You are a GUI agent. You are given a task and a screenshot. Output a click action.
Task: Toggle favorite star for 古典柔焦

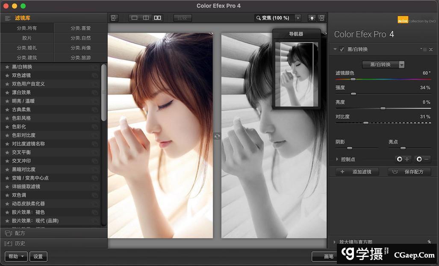click(x=7, y=109)
